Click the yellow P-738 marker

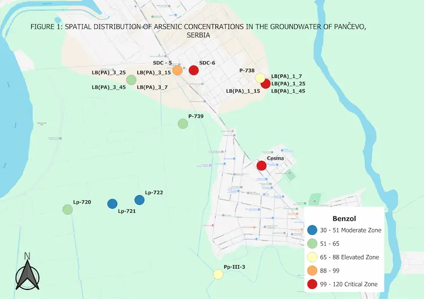pos(260,78)
